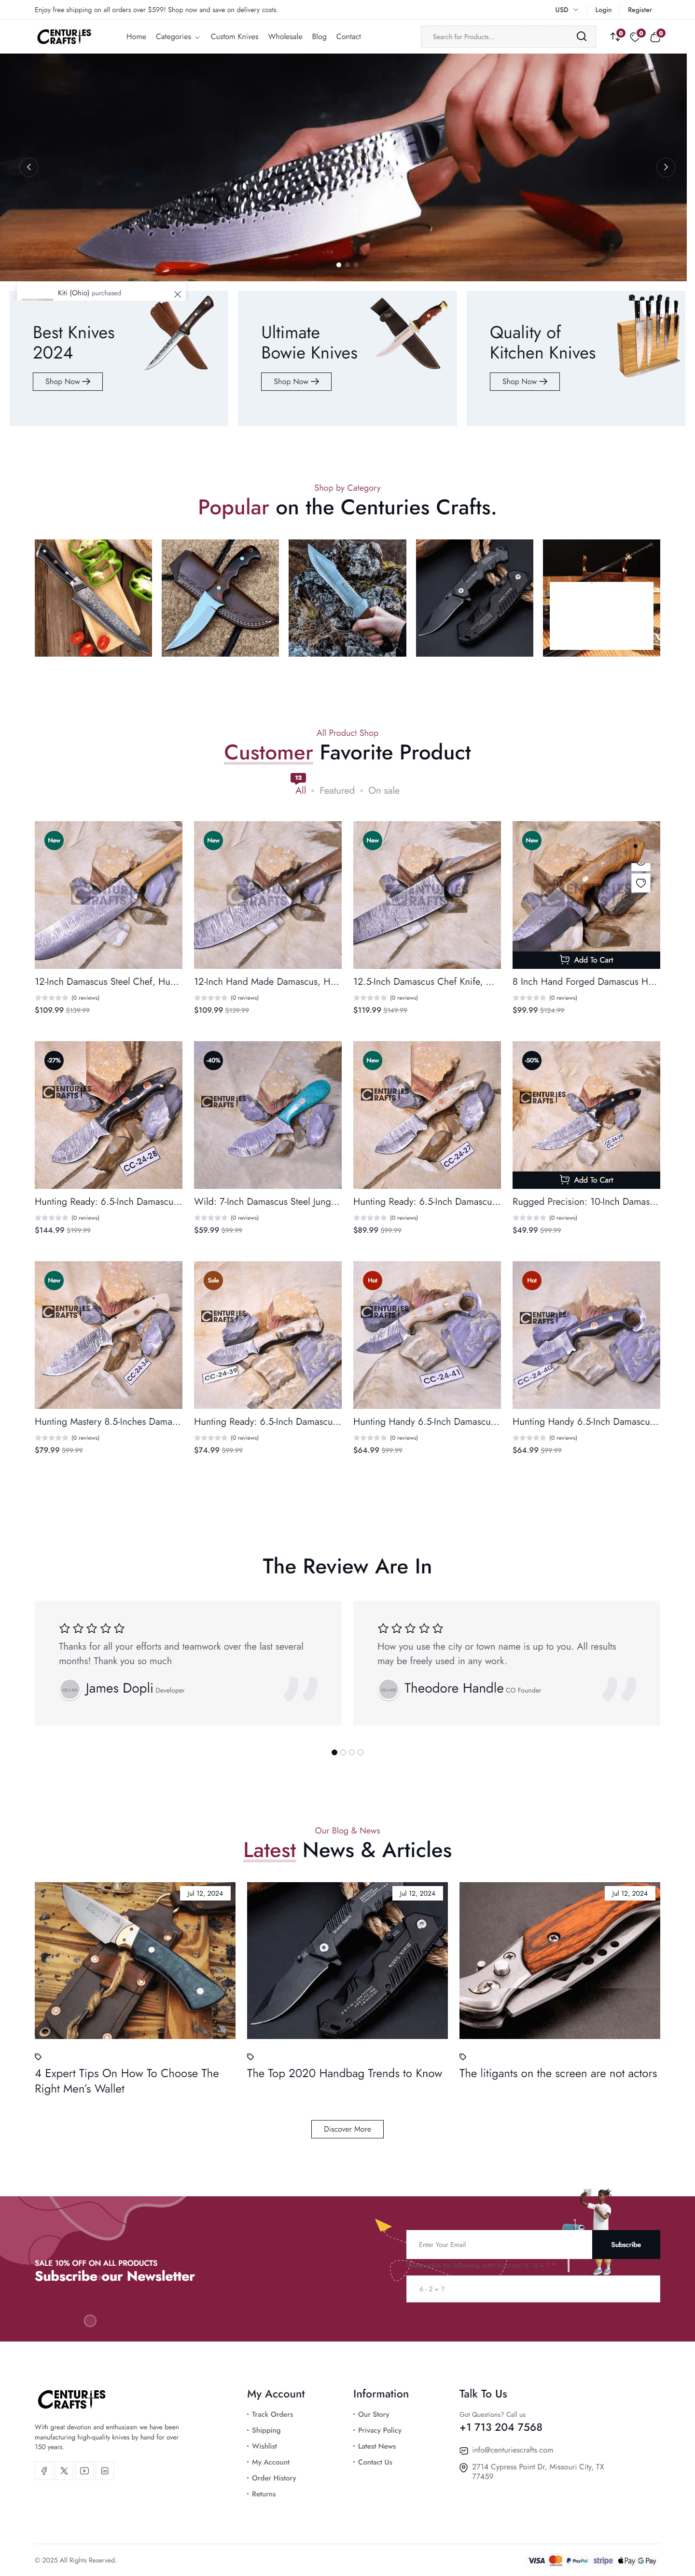
Task: Click the search magnifier icon
Action: 581,37
